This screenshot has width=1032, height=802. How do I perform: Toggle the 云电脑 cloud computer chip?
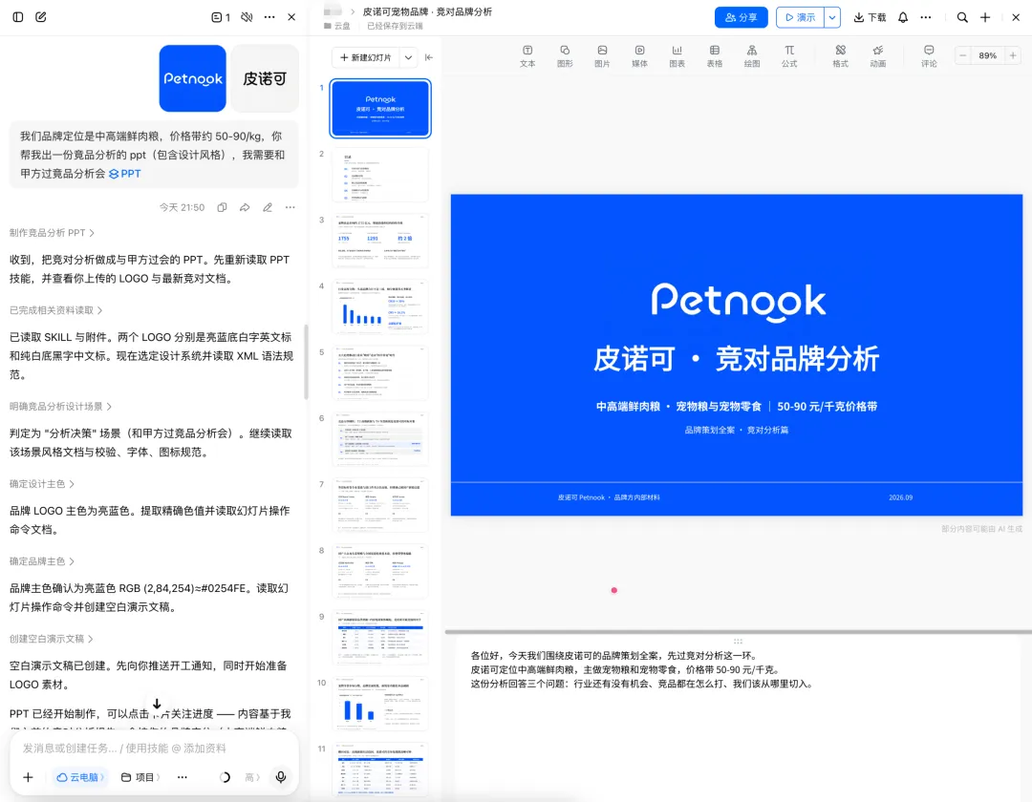pos(80,777)
